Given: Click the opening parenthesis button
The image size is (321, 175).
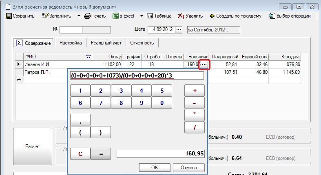Looking at the screenshot, I should (80, 132).
